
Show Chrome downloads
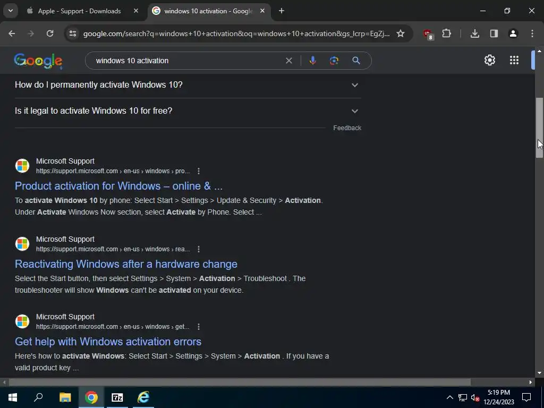474,33
